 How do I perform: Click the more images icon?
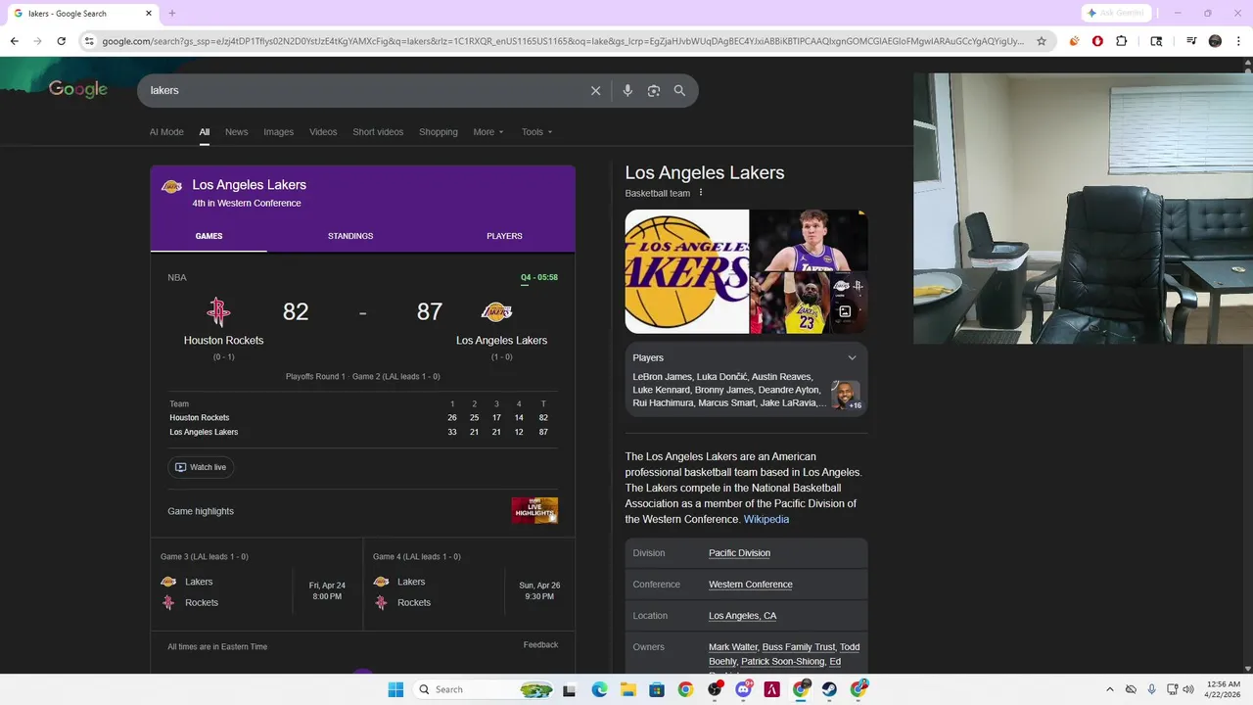845,311
